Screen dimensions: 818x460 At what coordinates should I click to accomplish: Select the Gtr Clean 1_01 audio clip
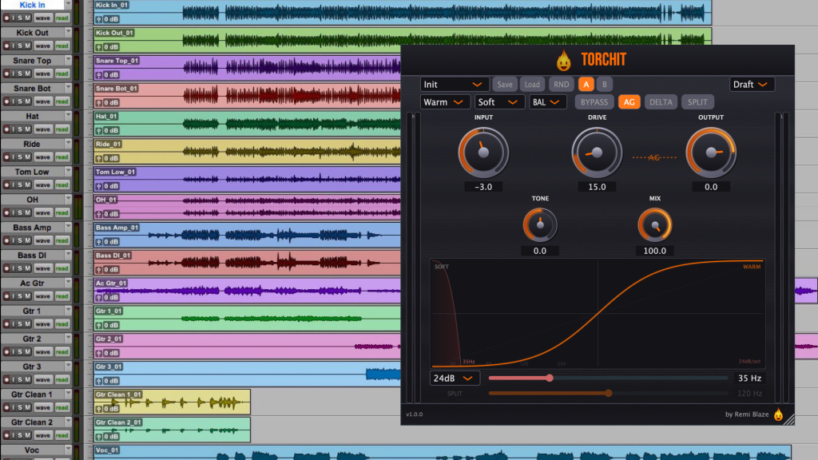(173, 402)
